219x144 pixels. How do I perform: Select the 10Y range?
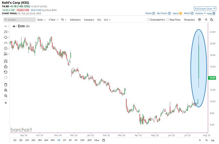click(x=82, y=140)
